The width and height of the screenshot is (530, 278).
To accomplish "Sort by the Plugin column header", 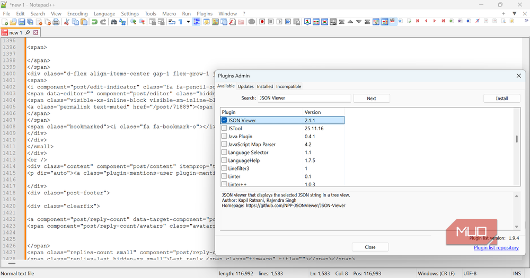I will [x=262, y=112].
